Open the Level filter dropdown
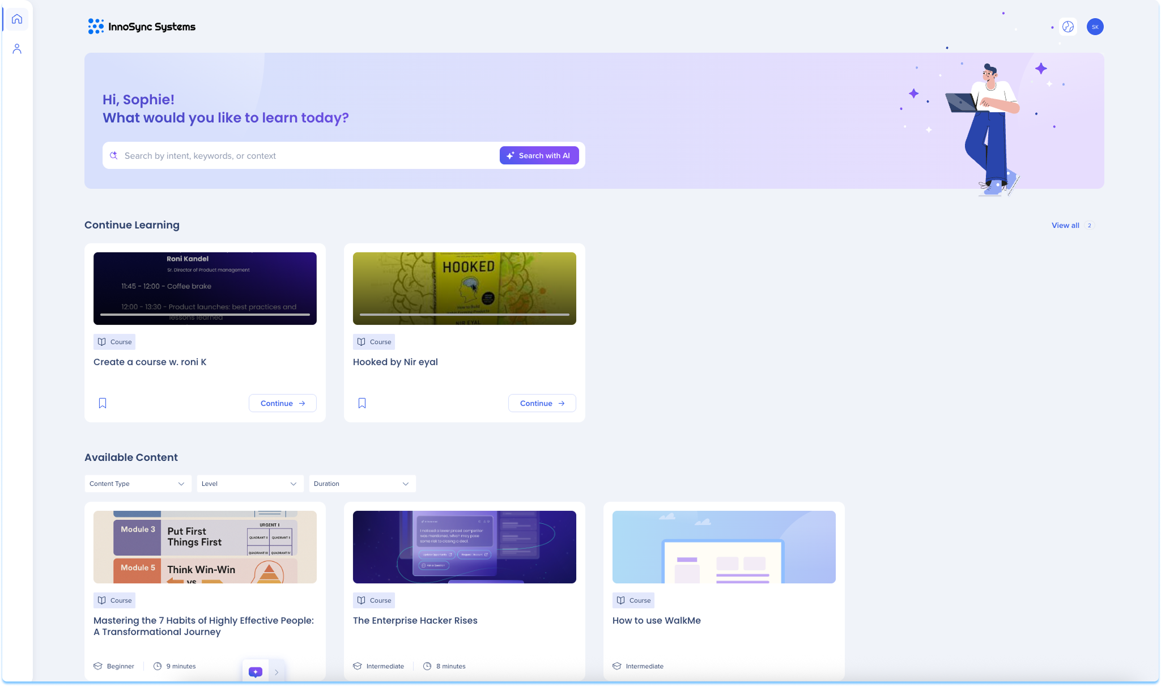Image resolution: width=1161 pixels, height=686 pixels. coord(249,484)
